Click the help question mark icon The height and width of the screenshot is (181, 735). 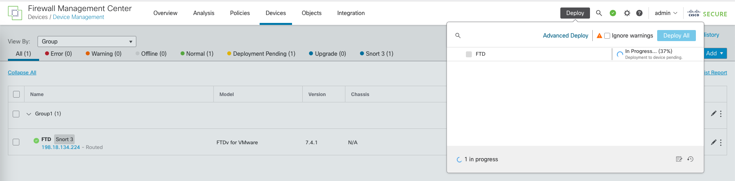pos(639,13)
